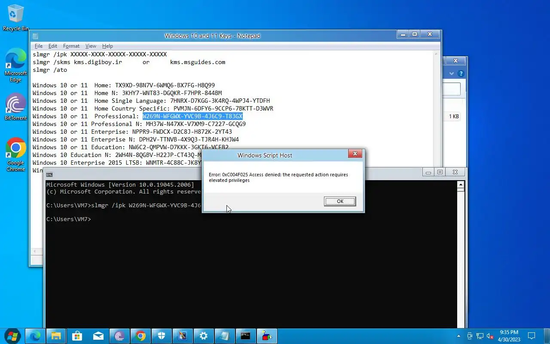Screen dimensions: 550x344
Task: Open the Edit menu in Notepad
Action: pos(52,46)
